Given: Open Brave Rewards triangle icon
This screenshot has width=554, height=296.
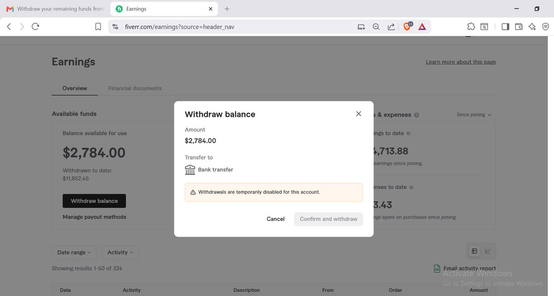Looking at the screenshot, I should coord(422,27).
